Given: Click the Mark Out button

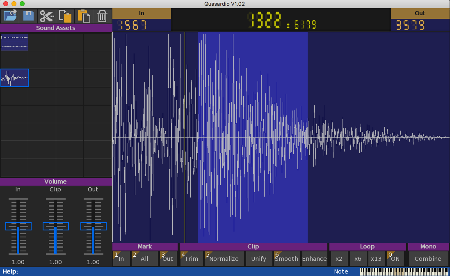Looking at the screenshot, I should pos(168,259).
